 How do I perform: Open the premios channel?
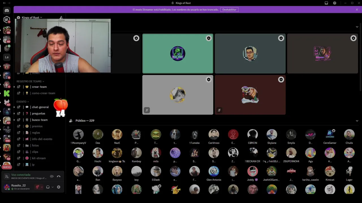pos(40,126)
